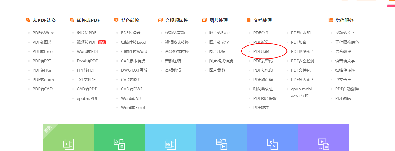Click the 特色转换 shield icon
395x151 pixels.
click(116, 20)
